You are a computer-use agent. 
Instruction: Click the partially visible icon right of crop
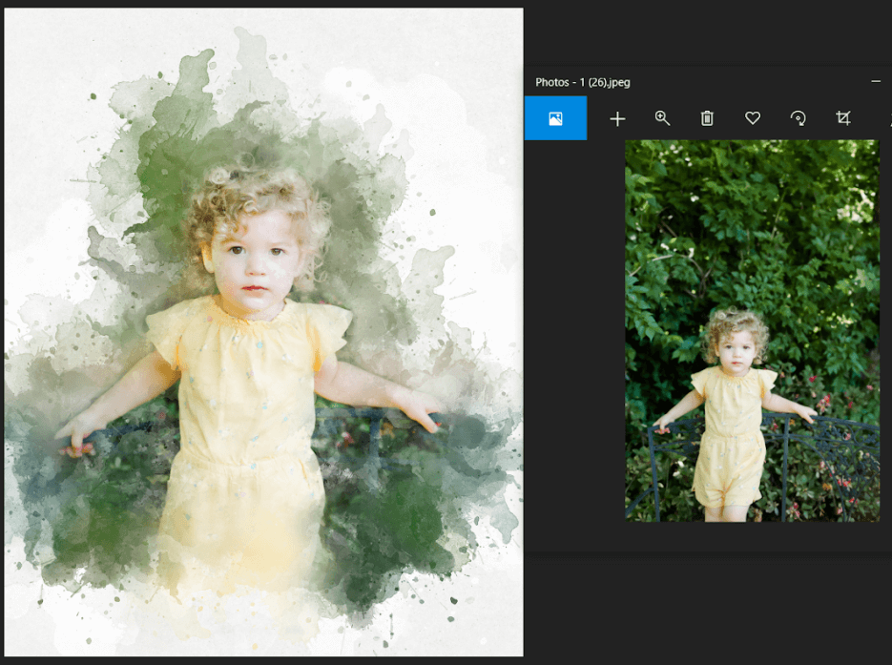[x=888, y=118]
